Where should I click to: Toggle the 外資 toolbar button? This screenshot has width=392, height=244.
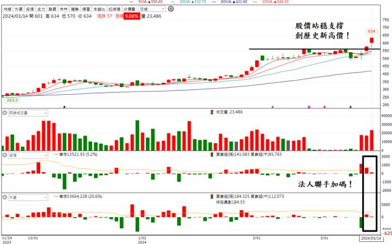(x=19, y=9)
